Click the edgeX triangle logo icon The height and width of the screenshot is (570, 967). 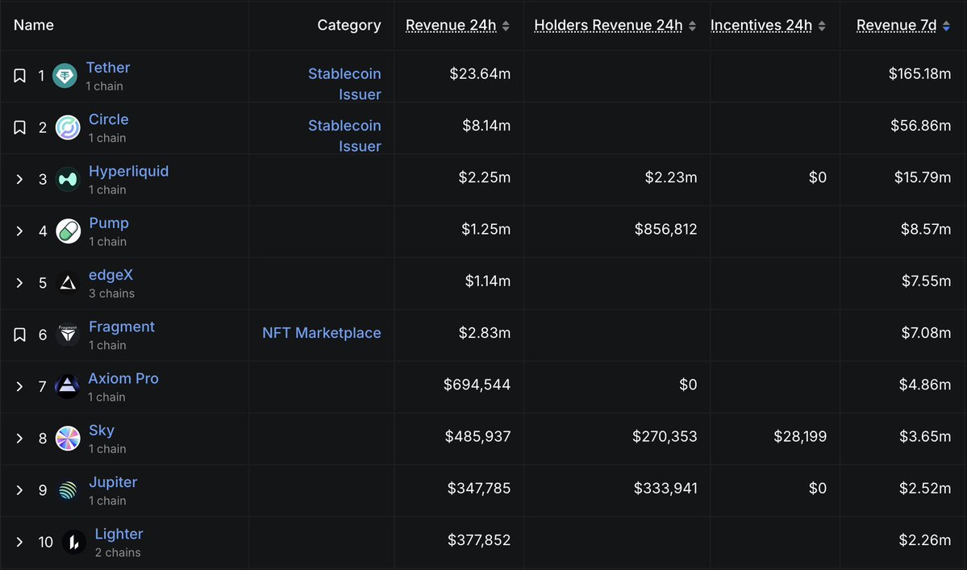(68, 283)
